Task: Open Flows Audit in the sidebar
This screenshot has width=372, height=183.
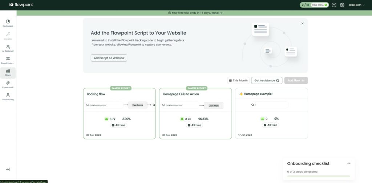Action: 8,85
